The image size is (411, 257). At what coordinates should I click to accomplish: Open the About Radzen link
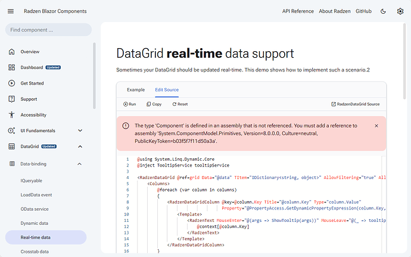335,11
